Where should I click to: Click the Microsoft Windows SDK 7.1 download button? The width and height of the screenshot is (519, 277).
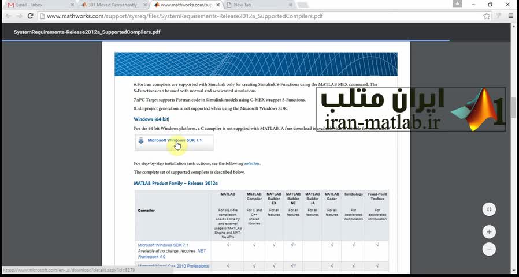click(174, 143)
